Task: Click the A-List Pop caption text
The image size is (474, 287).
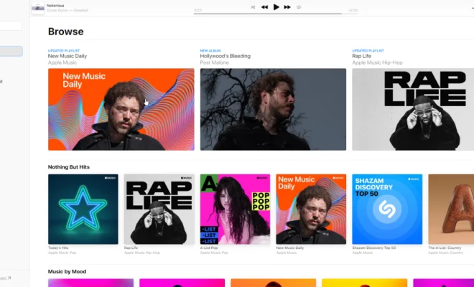Action: (209, 248)
